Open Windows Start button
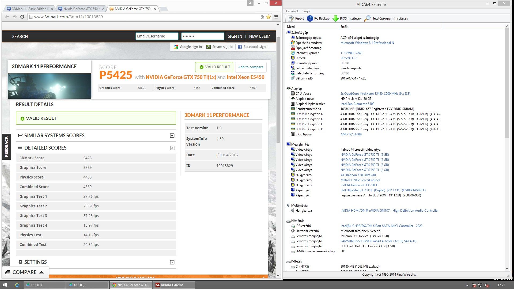The image size is (514, 289). tap(5, 285)
